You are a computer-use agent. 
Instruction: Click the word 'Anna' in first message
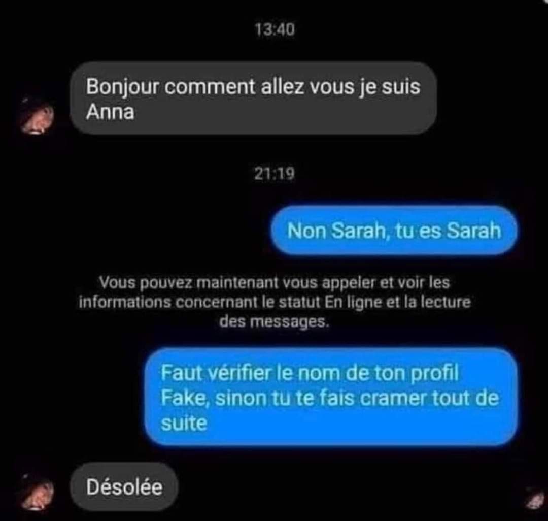click(110, 112)
